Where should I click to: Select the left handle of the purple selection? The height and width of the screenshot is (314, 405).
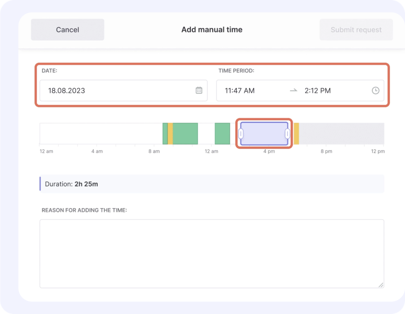click(241, 134)
